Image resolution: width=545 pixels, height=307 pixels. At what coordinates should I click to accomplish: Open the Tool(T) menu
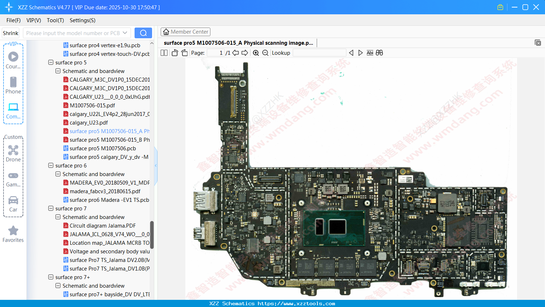click(55, 20)
